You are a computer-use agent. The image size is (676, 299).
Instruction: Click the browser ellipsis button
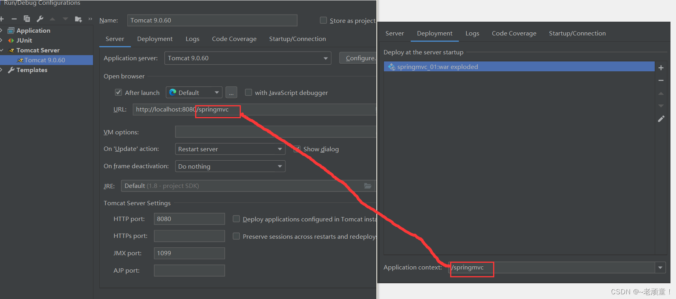231,93
